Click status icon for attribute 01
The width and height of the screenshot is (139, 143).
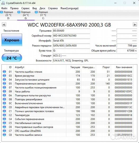(4, 72)
